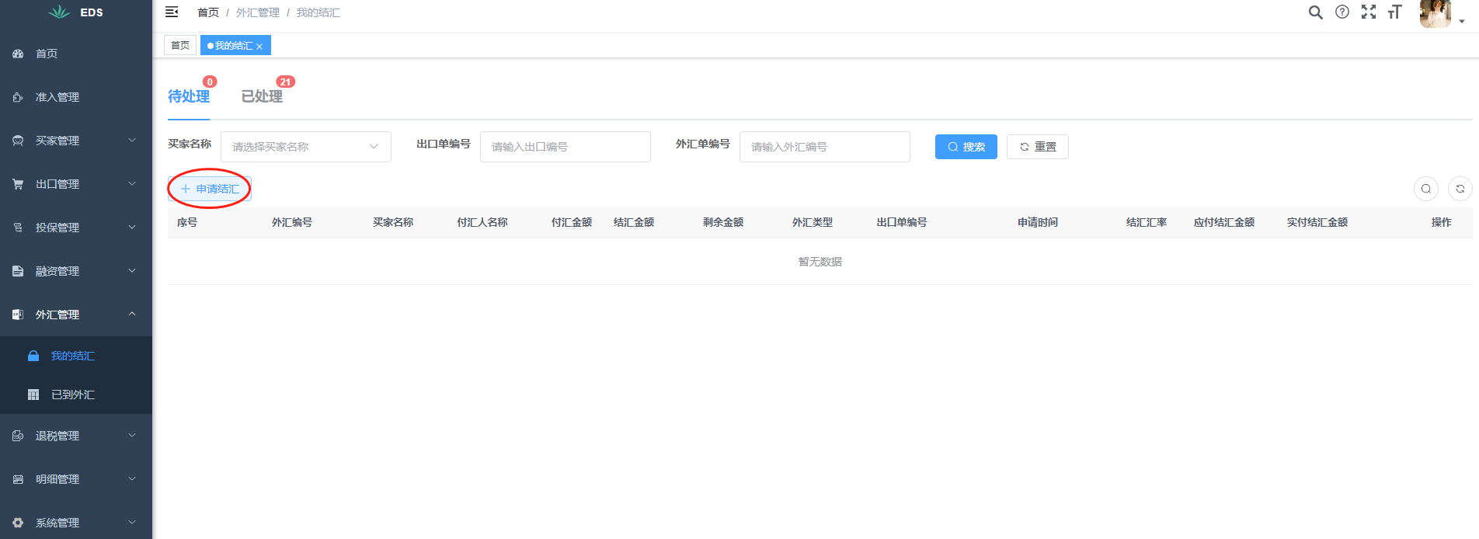
Task: Click the user avatar picture
Action: coord(1435,14)
